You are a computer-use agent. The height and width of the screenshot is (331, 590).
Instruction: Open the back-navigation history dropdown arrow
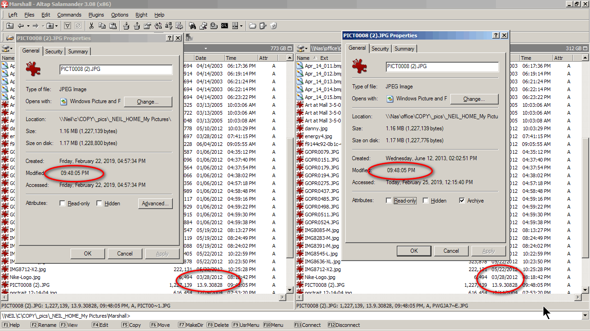point(29,26)
